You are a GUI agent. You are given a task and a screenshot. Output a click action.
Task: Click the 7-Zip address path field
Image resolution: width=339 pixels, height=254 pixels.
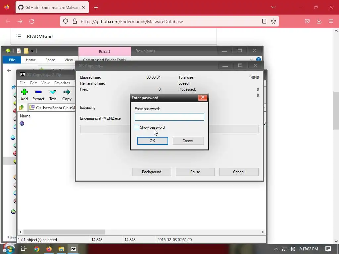coord(52,107)
